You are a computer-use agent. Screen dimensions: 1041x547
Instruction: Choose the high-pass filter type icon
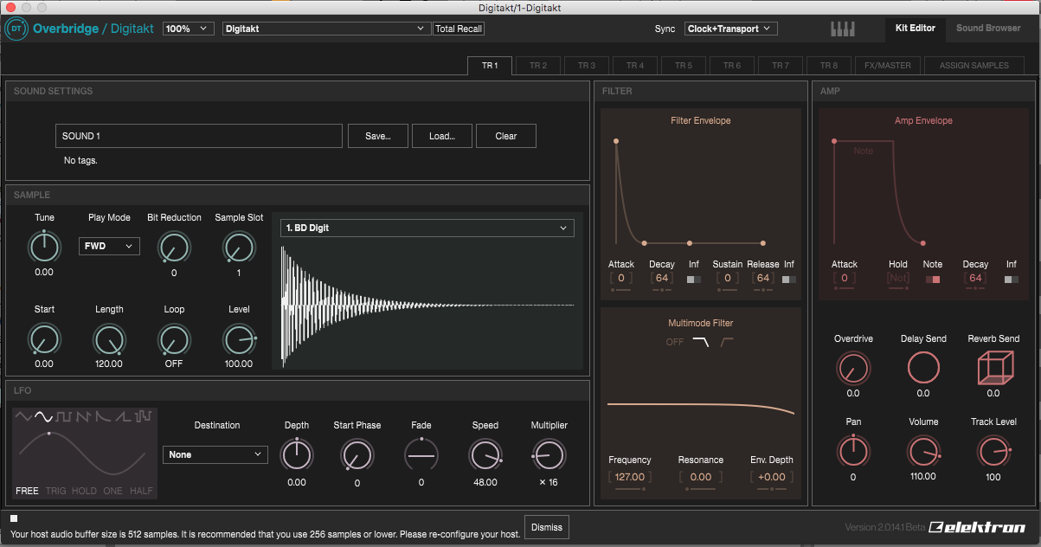pyautogui.click(x=727, y=342)
